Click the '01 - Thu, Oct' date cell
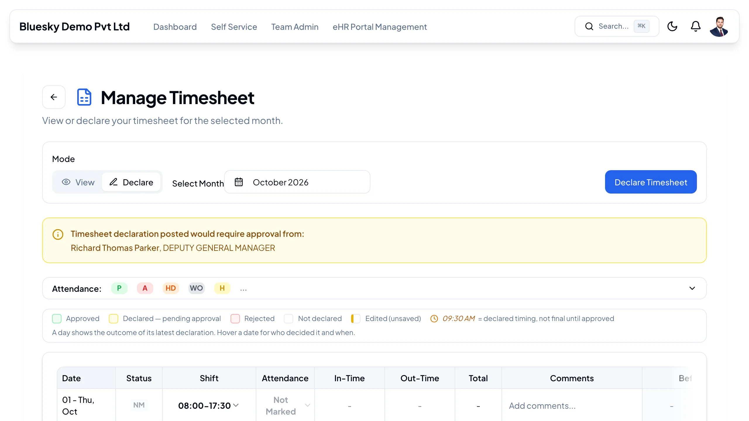This screenshot has width=749, height=421. pos(86,406)
